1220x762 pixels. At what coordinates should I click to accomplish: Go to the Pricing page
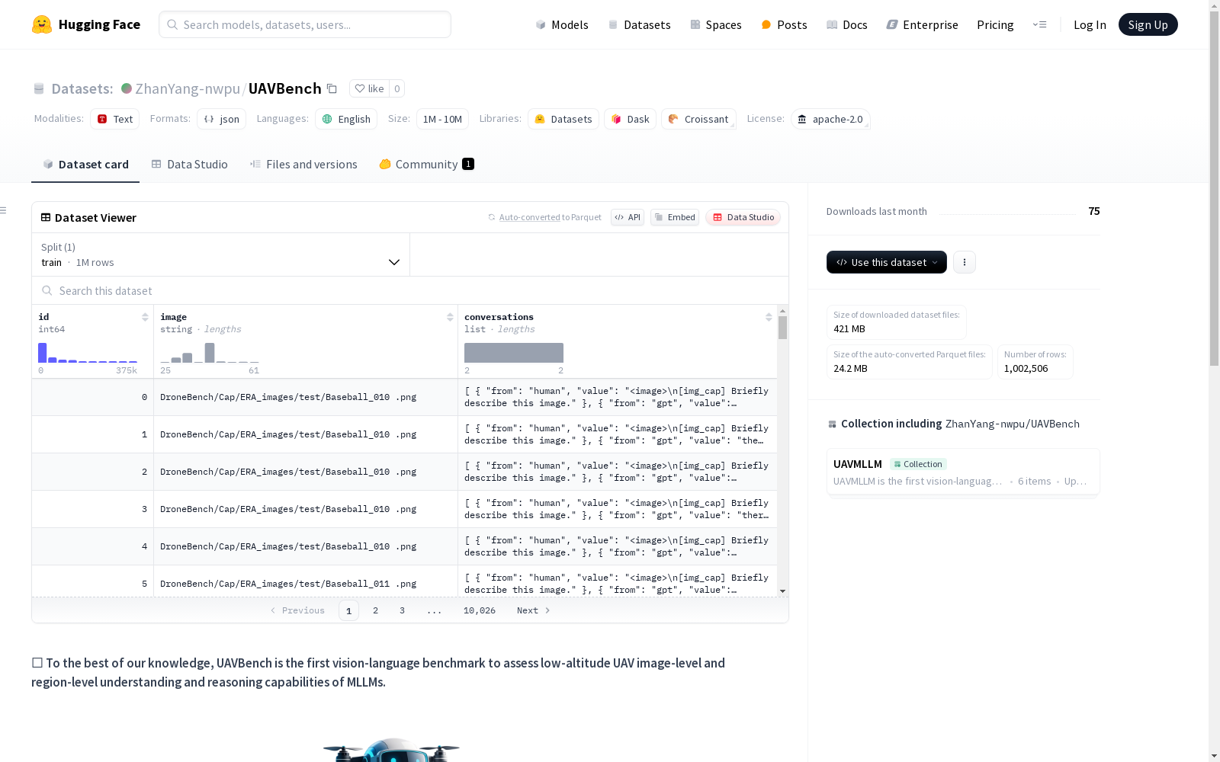[x=995, y=24]
